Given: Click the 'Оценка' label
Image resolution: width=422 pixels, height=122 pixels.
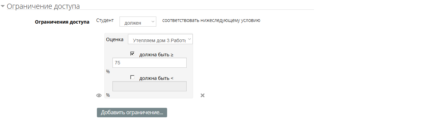Looking at the screenshot, I should pyautogui.click(x=115, y=39).
